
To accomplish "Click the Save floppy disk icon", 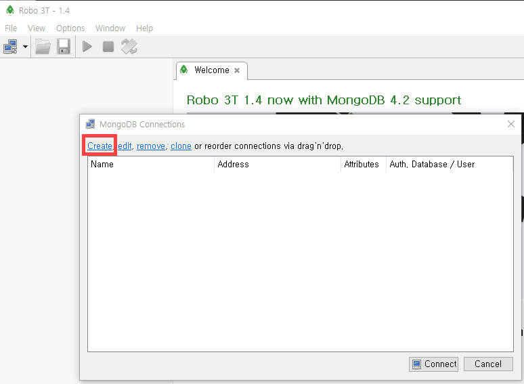I will 64,47.
